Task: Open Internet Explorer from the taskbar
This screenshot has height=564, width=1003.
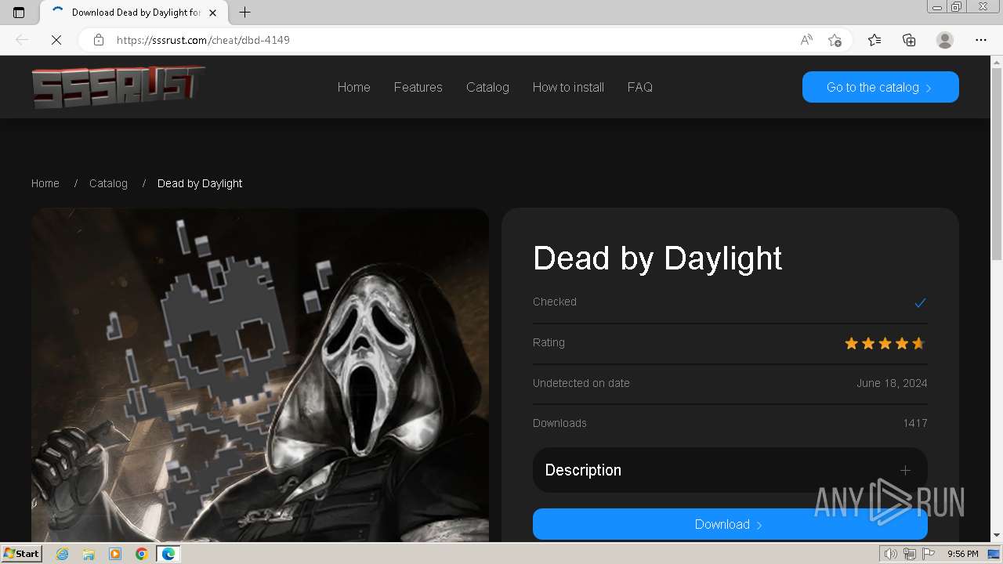Action: (x=62, y=554)
